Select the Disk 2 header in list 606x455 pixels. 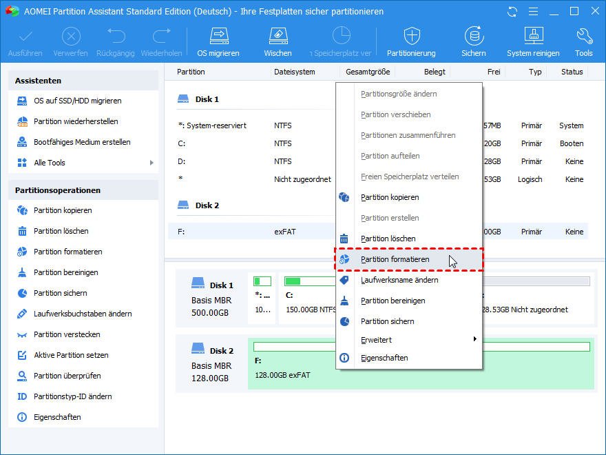click(198, 205)
